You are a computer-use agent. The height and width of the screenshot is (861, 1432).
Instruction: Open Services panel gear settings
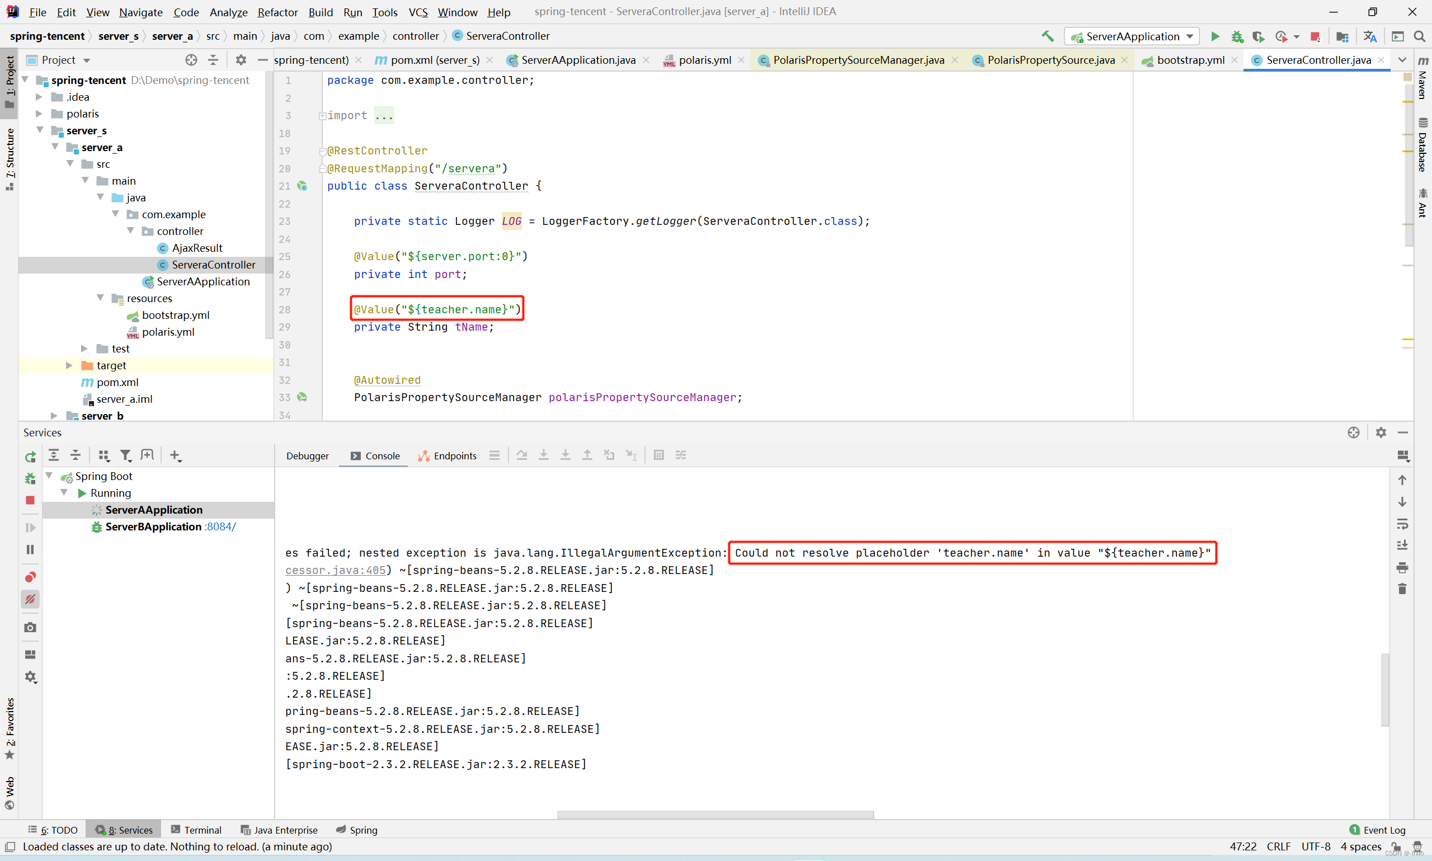coord(1381,432)
